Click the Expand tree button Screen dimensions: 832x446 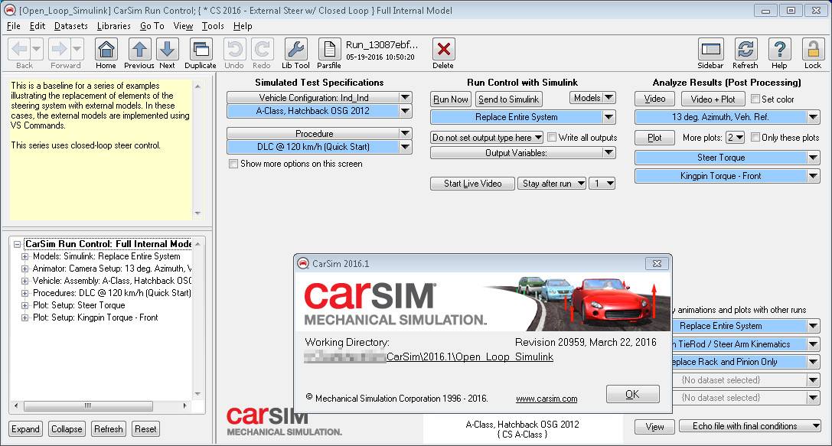tap(25, 429)
